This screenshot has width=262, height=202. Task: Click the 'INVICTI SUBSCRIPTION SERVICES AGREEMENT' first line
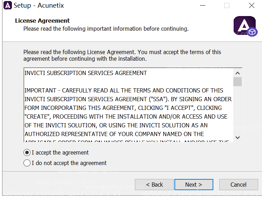click(86, 73)
